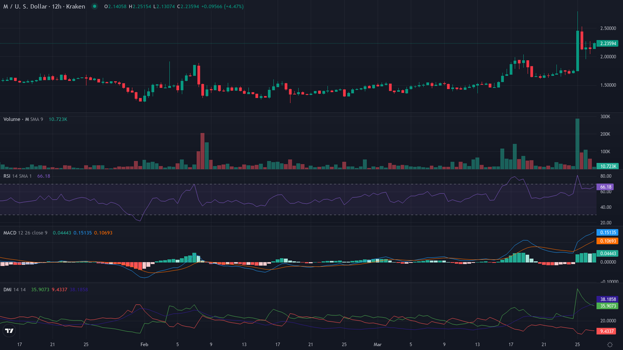
Task: Click the 2.50000 price axis label
Action: (x=607, y=27)
